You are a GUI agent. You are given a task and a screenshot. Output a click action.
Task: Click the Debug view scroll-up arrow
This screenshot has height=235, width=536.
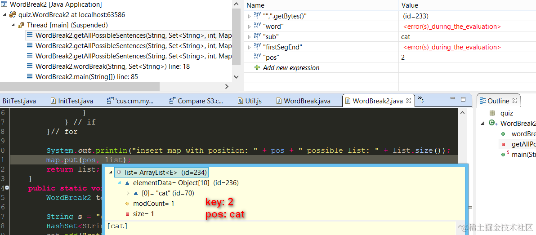click(x=236, y=4)
